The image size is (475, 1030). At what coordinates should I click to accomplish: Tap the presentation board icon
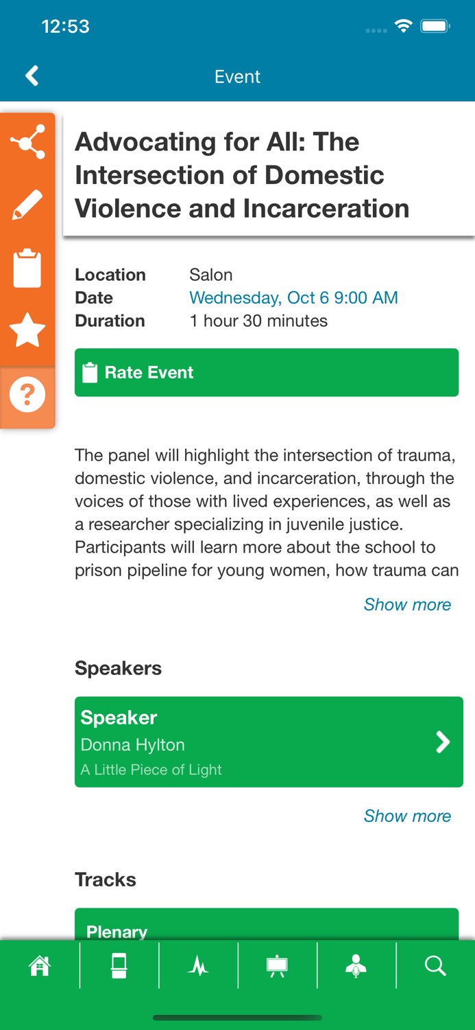click(277, 966)
